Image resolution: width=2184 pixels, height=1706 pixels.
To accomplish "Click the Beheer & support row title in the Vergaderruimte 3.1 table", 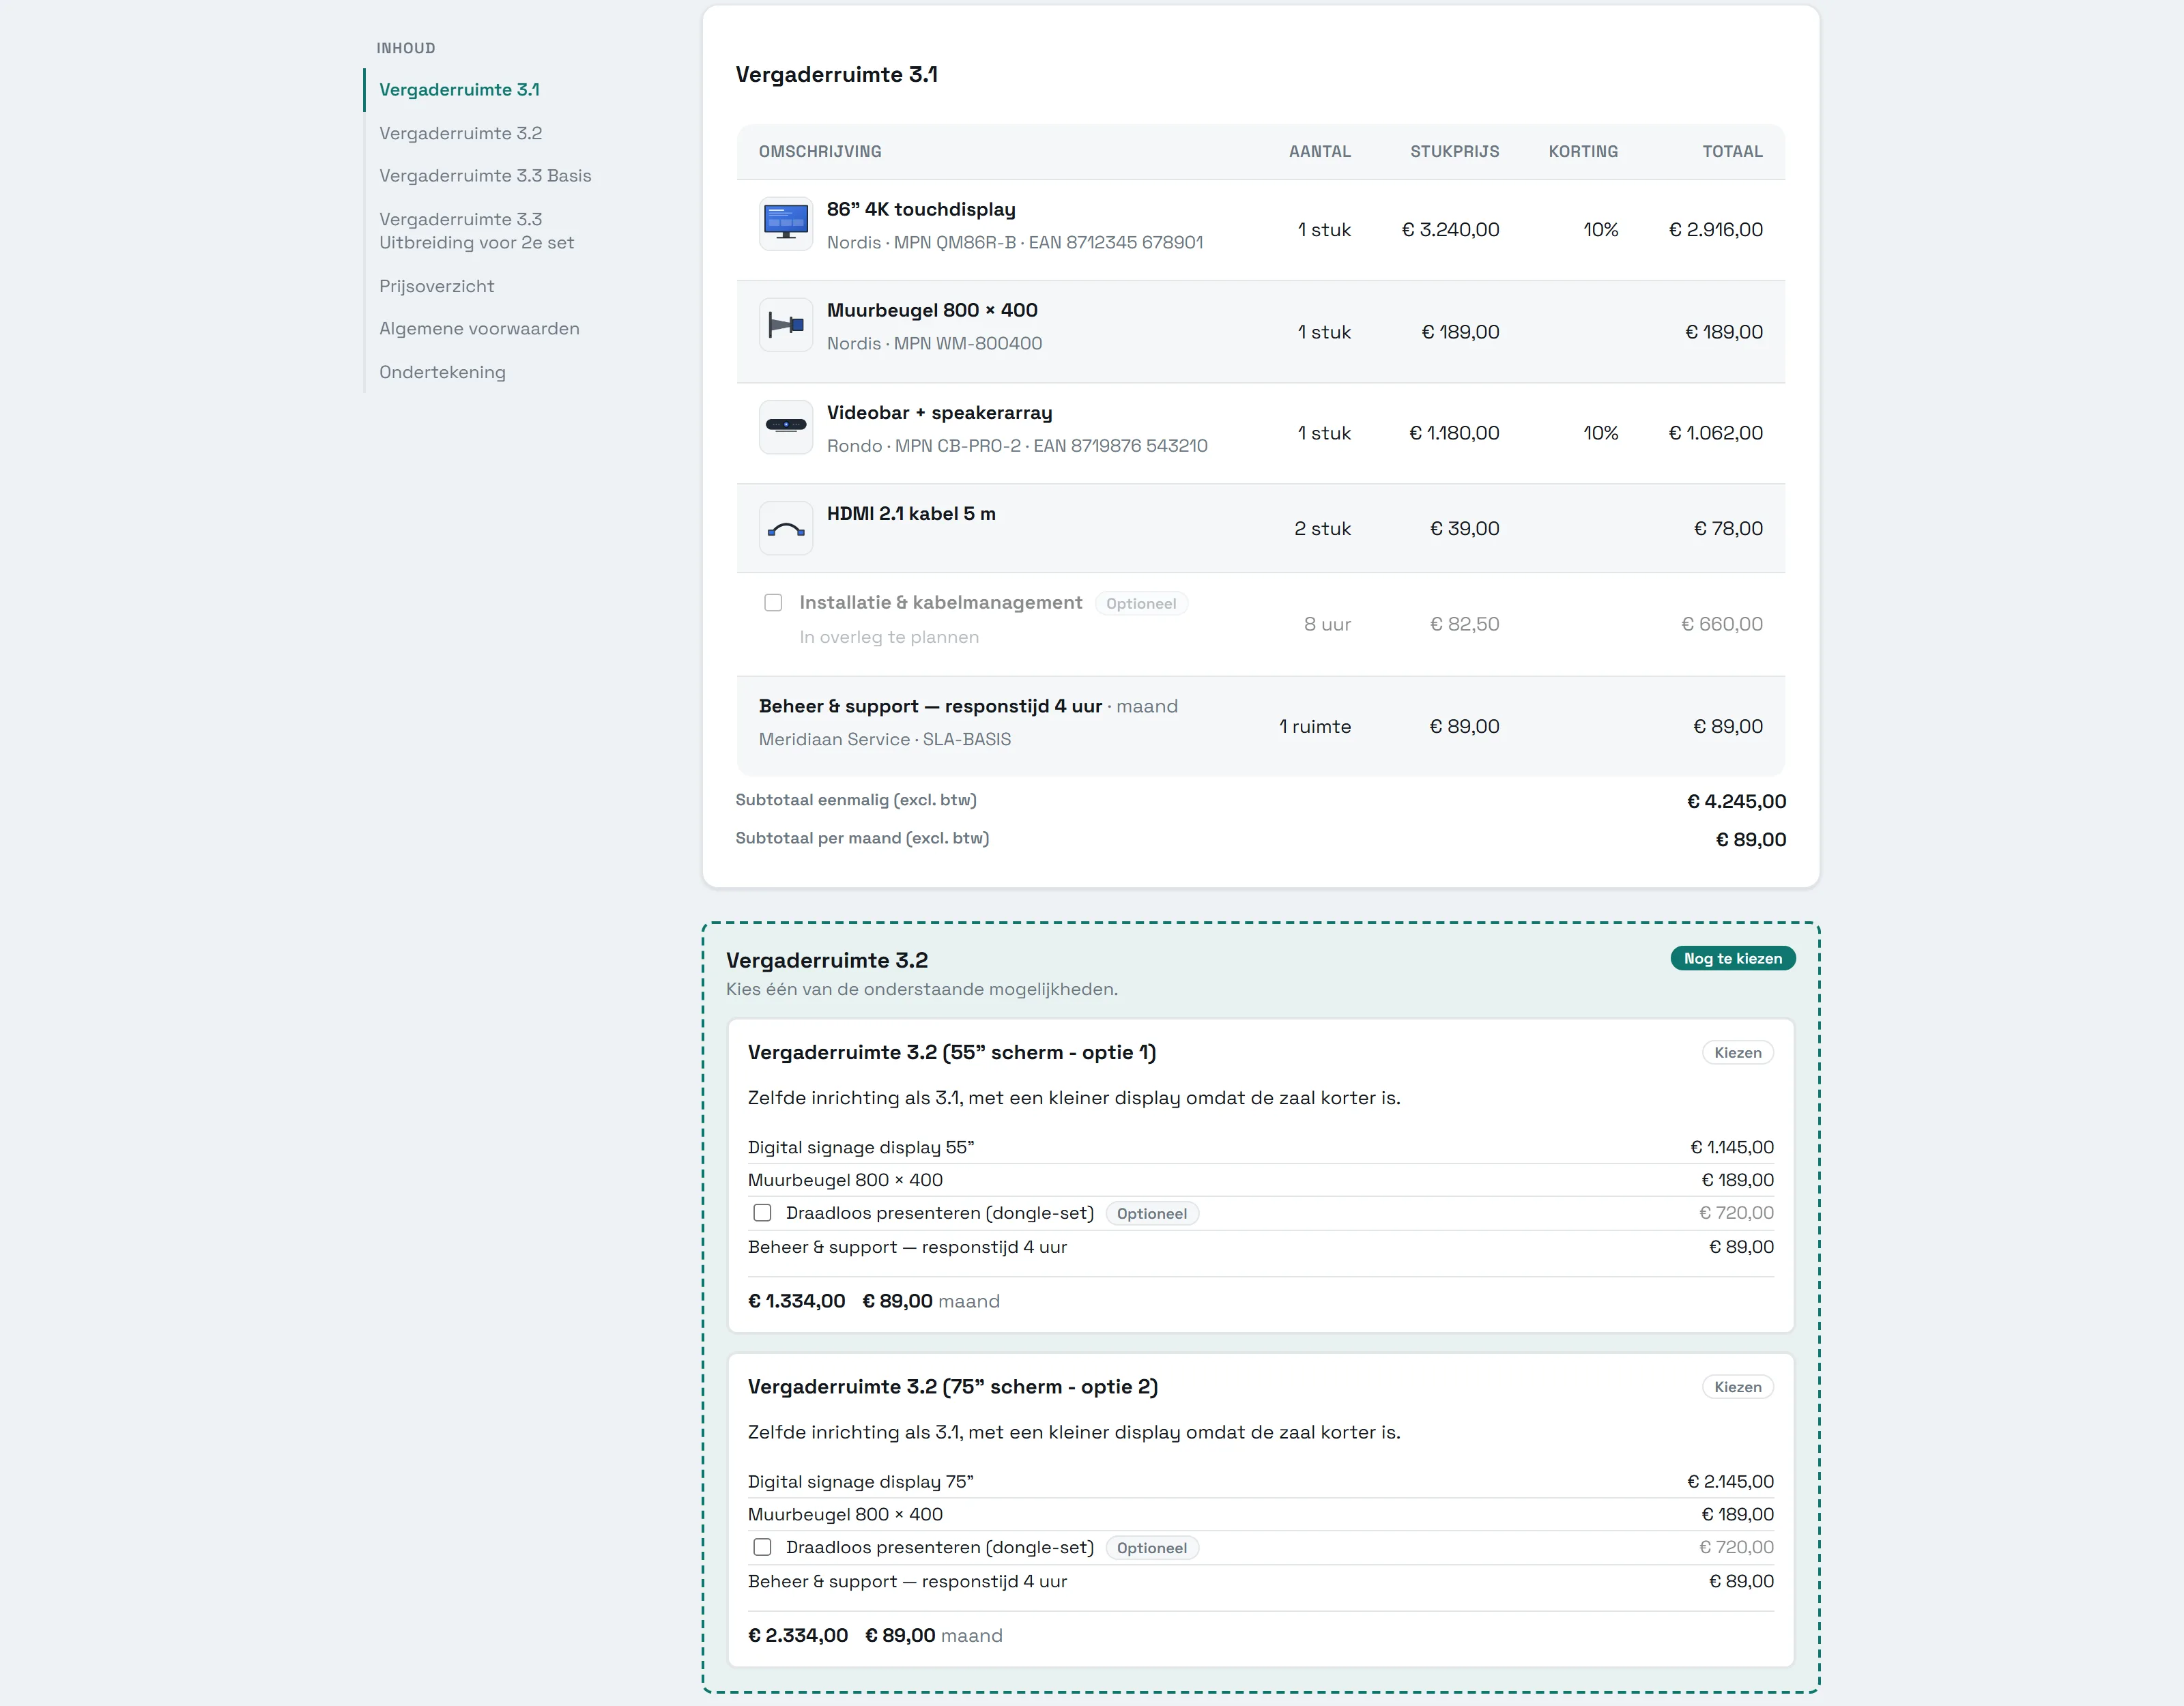I will [x=930, y=706].
